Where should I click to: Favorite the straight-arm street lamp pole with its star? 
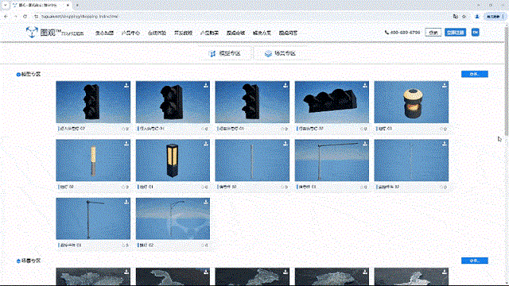coord(123,245)
